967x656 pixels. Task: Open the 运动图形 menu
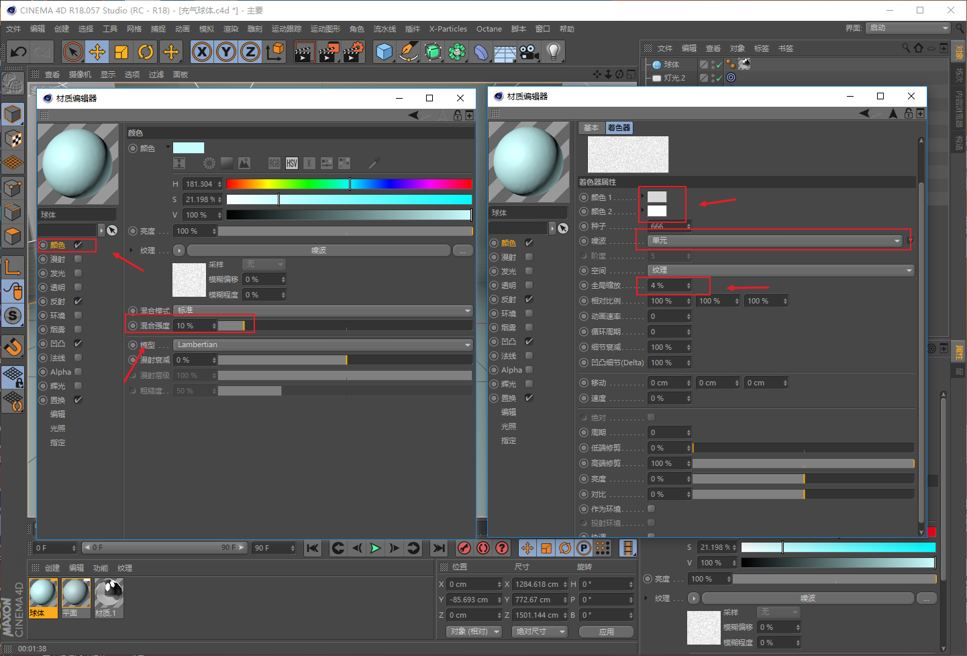325,29
